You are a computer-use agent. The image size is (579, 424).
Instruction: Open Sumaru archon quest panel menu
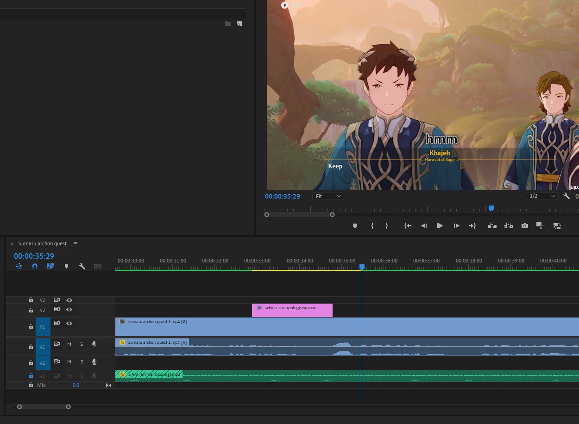76,243
